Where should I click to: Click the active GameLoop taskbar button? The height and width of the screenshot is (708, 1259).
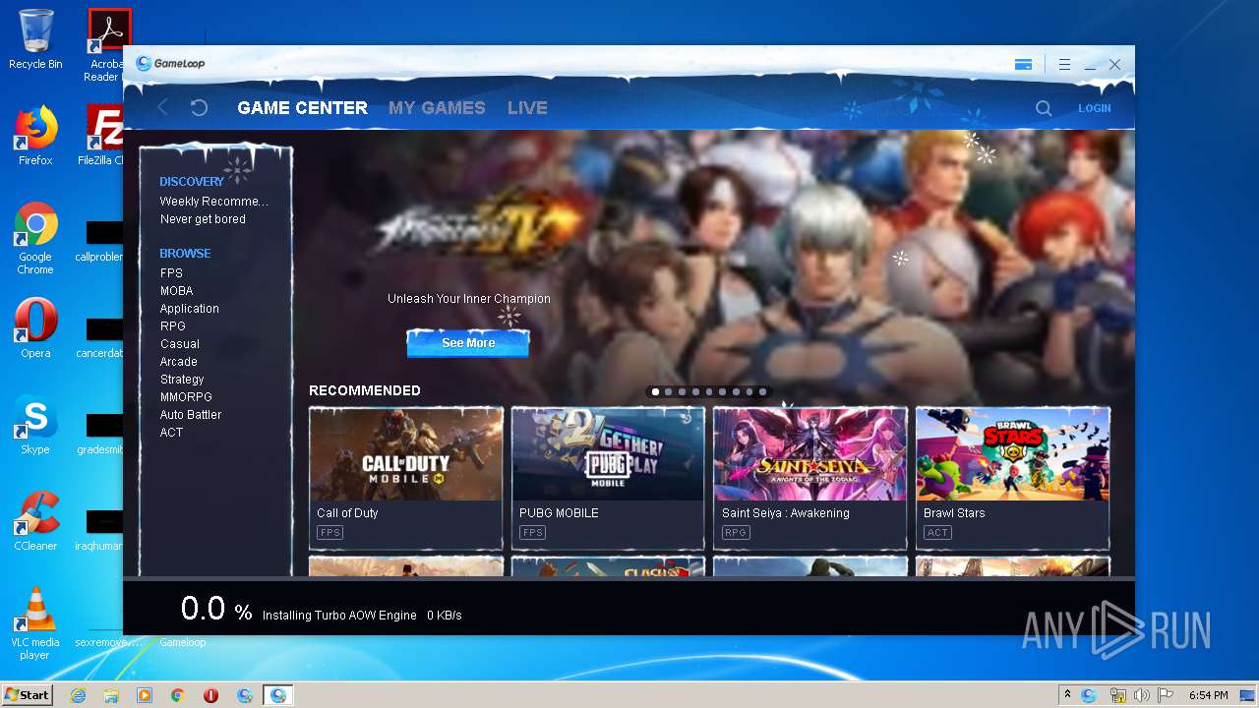point(278,695)
